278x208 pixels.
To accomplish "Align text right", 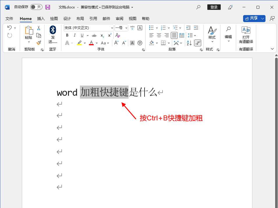I will [167, 35].
